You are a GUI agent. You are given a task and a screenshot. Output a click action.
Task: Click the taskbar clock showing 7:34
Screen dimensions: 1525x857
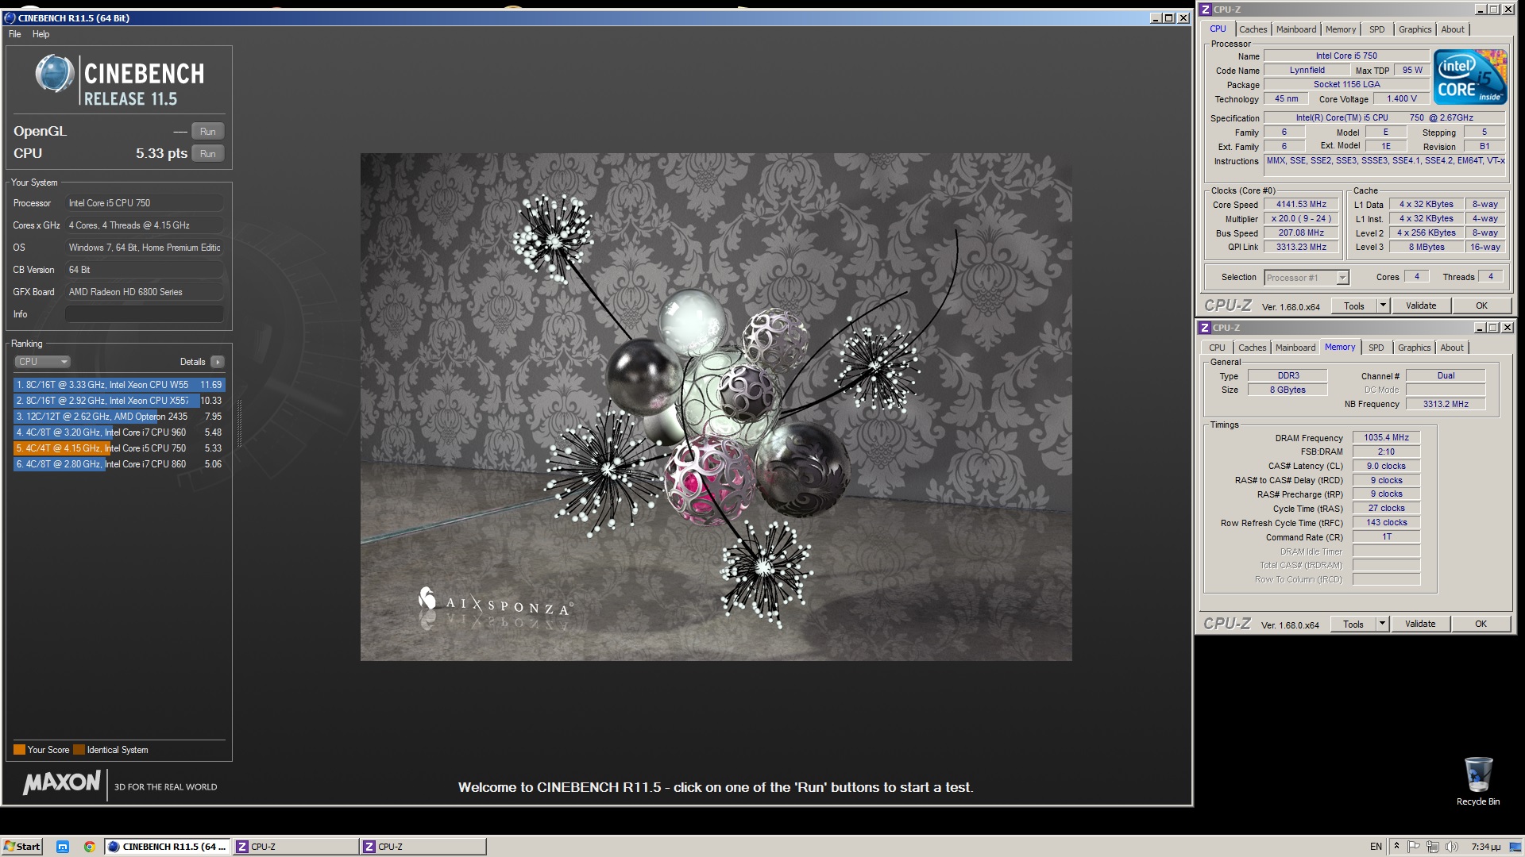click(x=1485, y=847)
